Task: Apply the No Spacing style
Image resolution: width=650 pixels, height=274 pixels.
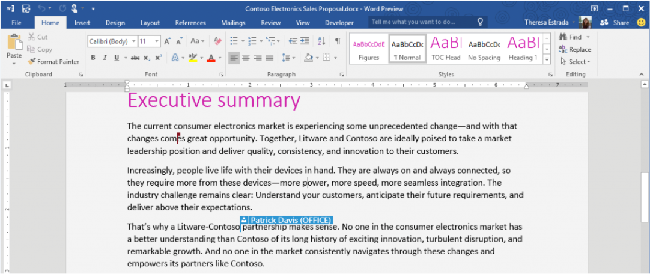Action: tap(484, 49)
